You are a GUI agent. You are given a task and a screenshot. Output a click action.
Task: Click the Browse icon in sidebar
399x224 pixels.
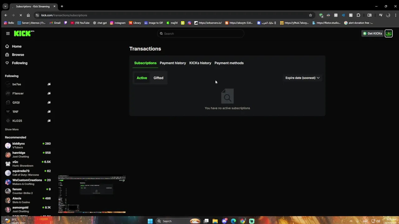pyautogui.click(x=7, y=55)
